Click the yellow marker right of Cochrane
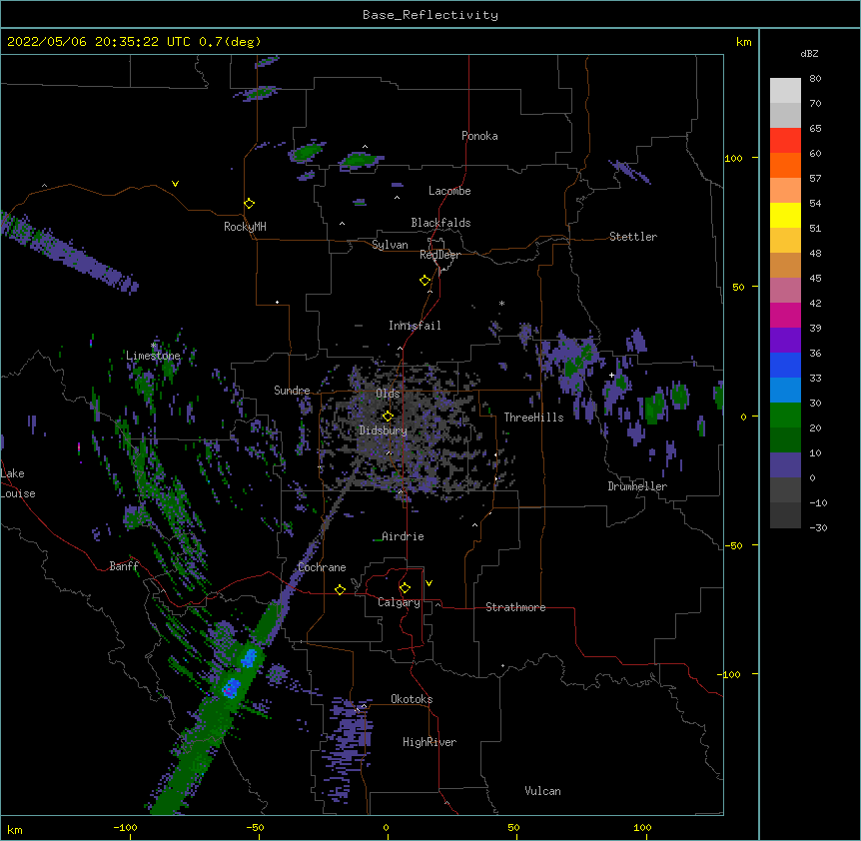Image resolution: width=861 pixels, height=841 pixels. click(340, 589)
